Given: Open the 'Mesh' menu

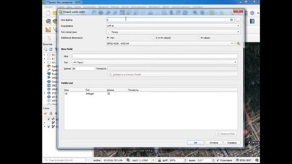Looking at the screenshot, I should [166, 7].
